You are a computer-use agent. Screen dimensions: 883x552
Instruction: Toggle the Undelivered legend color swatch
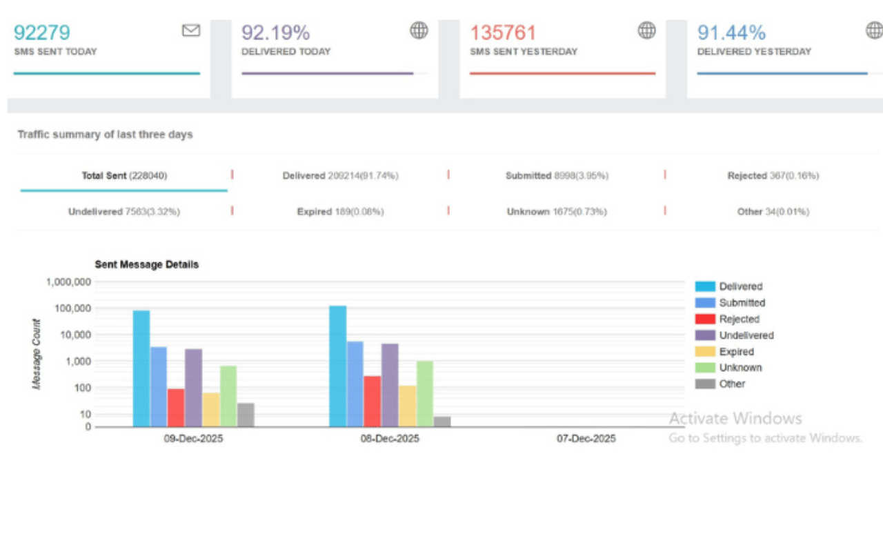coord(705,335)
